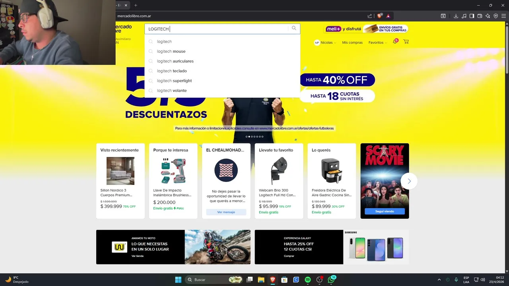Click the Seguí viendo button
509x286 pixels.
(385, 211)
